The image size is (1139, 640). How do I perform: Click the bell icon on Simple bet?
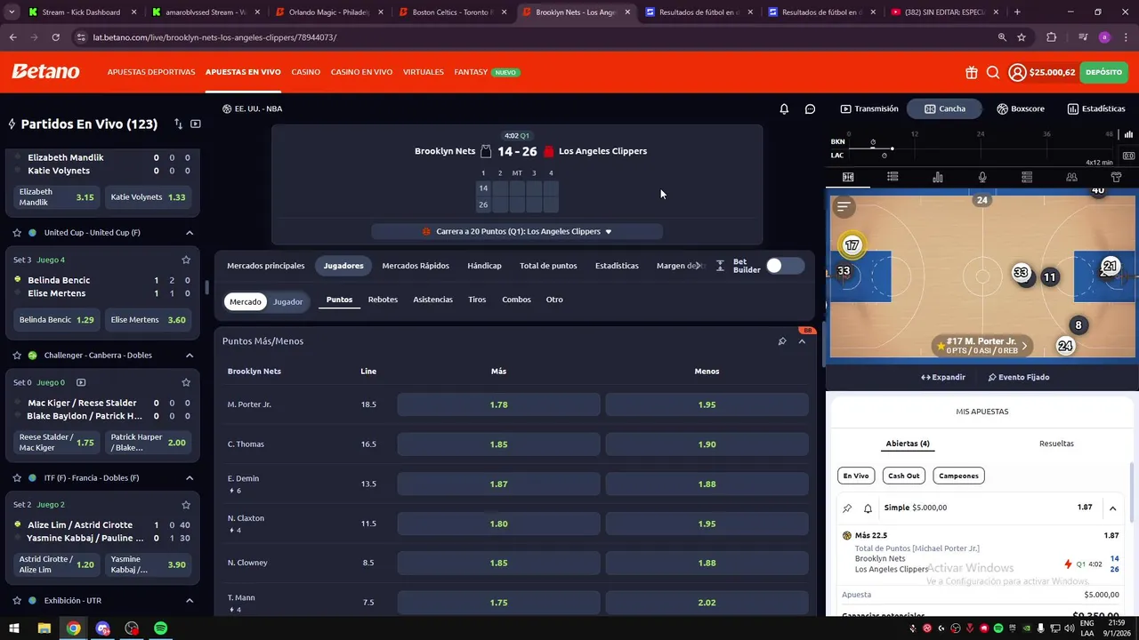coord(868,508)
